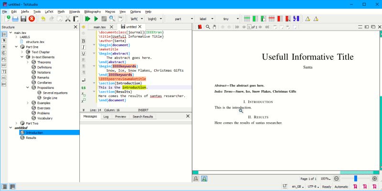382x191 pixels.
Task: Select structure.tex in the structure tree
Action: [x=35, y=42]
